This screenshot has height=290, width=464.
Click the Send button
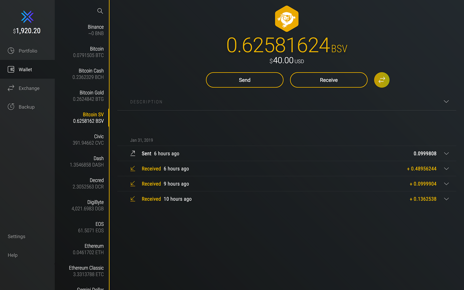tap(245, 80)
